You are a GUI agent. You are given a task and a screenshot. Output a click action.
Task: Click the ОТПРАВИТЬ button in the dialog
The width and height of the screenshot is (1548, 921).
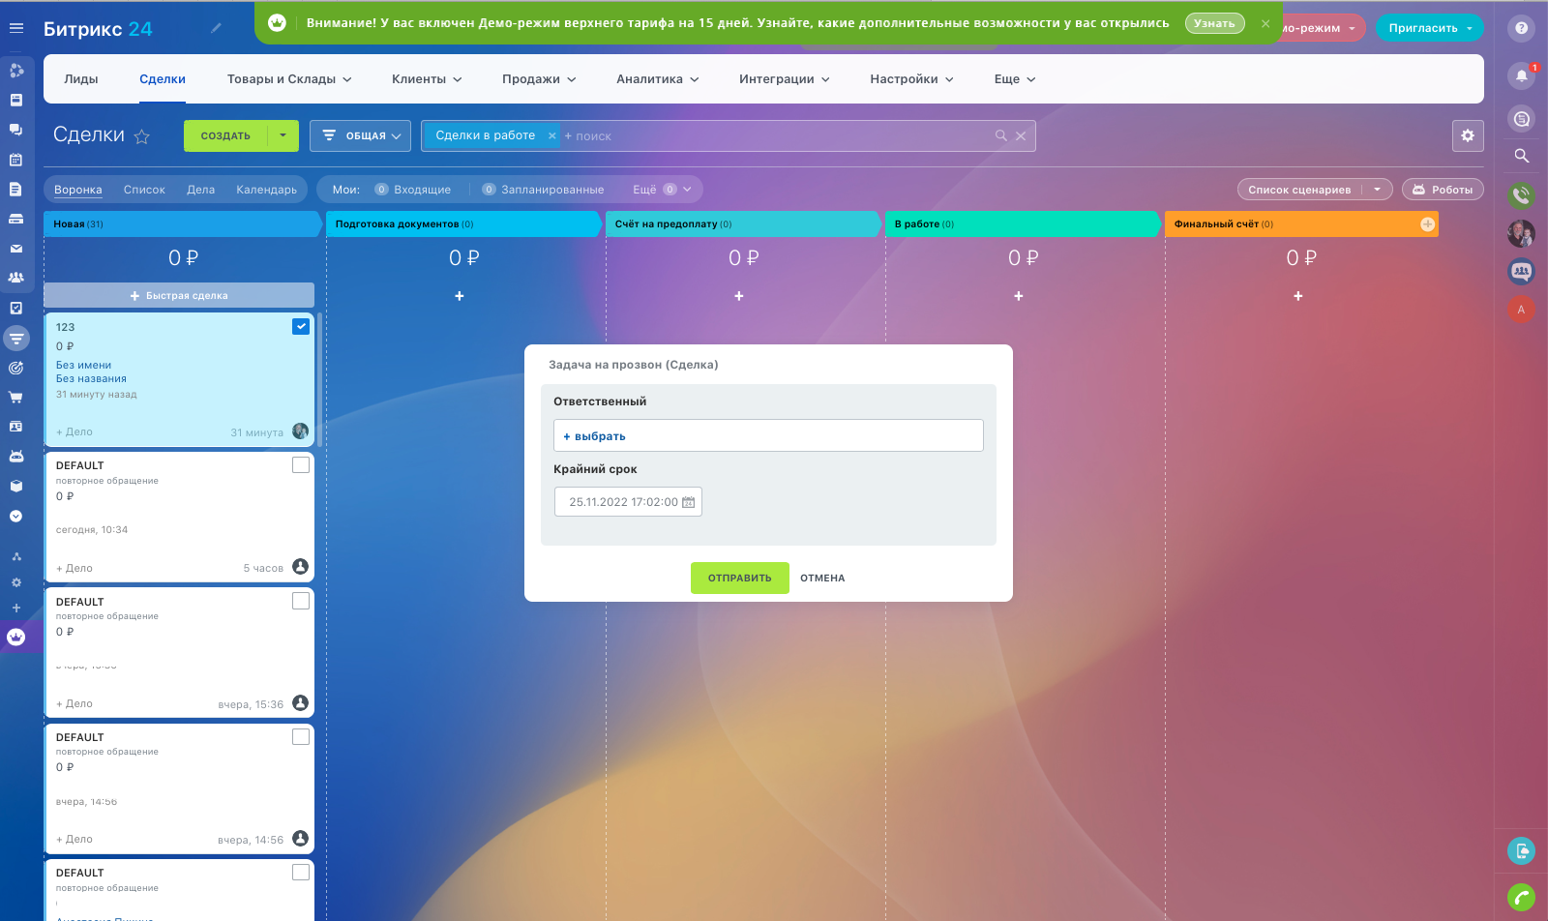[740, 579]
